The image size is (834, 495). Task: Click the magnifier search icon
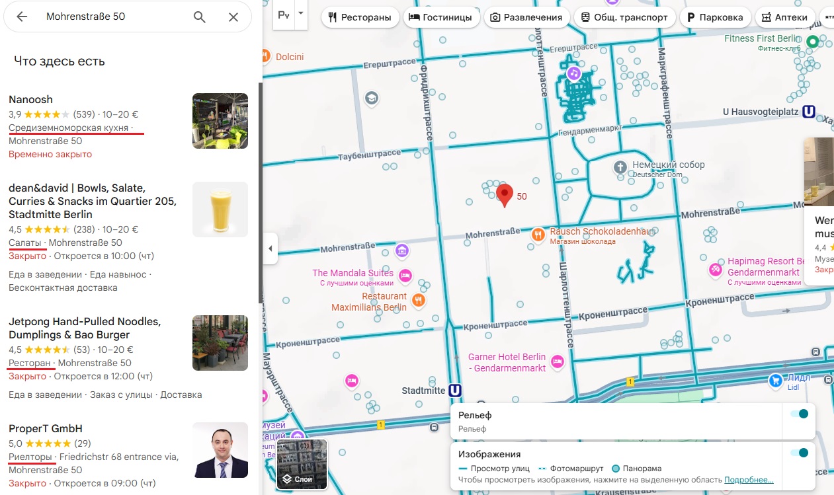[x=200, y=17]
